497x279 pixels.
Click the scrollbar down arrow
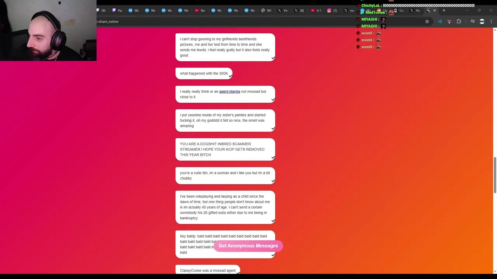(x=495, y=272)
